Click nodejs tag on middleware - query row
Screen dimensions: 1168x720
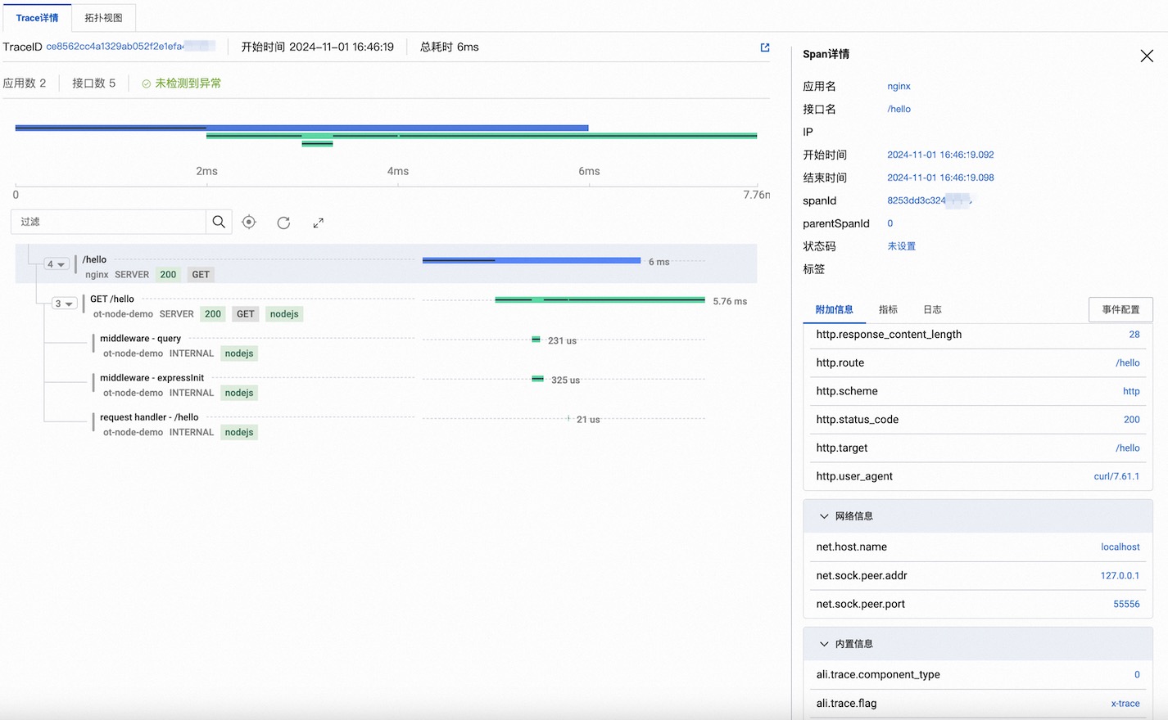pos(239,353)
